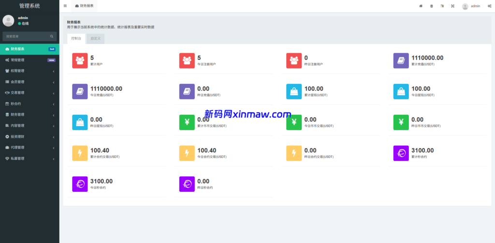495x243 pixels.
Task: Expand the 财务管理 sidebar menu
Action: coord(29,115)
